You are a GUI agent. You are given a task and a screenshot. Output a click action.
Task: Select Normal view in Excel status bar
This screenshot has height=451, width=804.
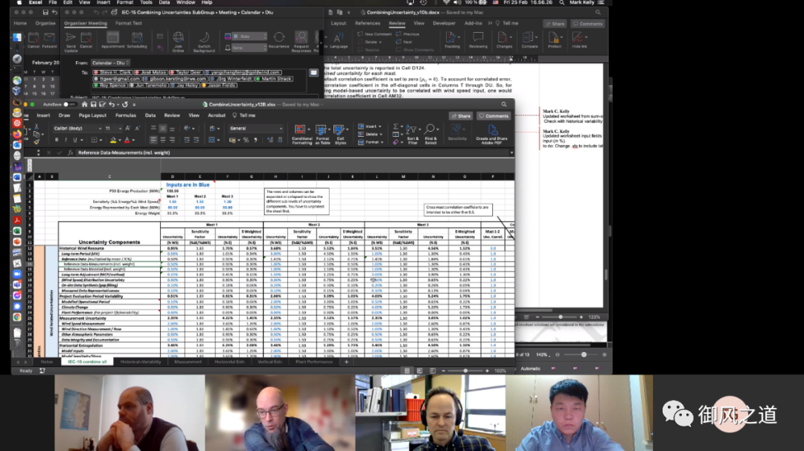[407, 371]
